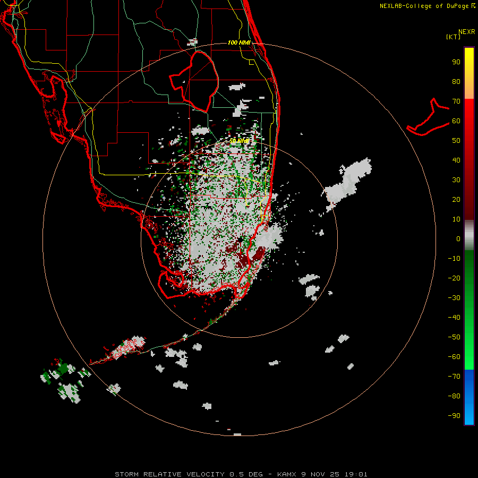Select the 90 value on velocity scale
Viewport: 478px width, 478px height.
click(x=456, y=62)
